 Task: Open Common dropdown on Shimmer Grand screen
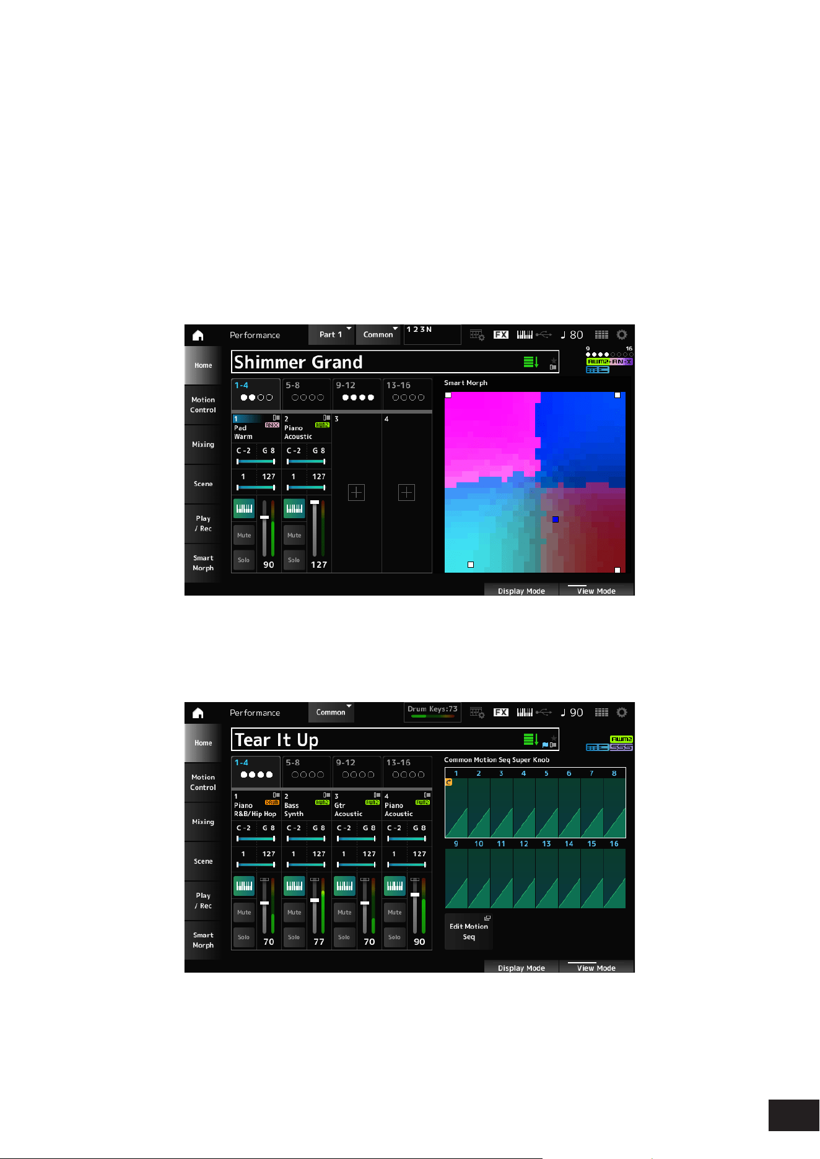[378, 334]
